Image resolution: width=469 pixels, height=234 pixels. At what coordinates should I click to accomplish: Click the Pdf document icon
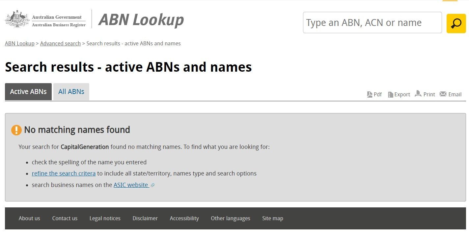[x=370, y=95]
